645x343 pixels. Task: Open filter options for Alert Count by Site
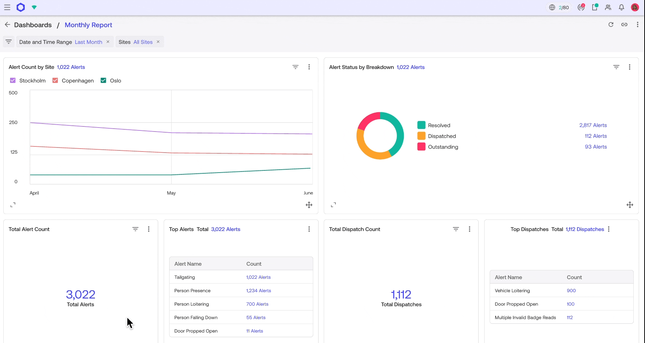(x=295, y=67)
